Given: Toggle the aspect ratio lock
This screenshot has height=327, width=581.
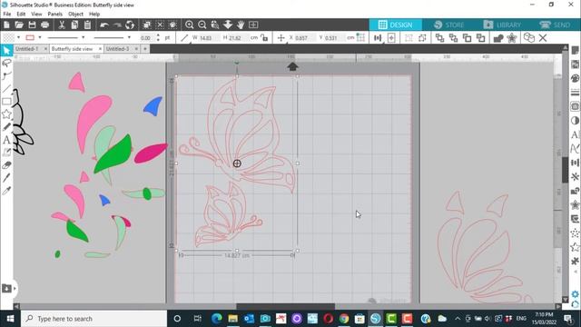Looking at the screenshot, I should [x=264, y=38].
